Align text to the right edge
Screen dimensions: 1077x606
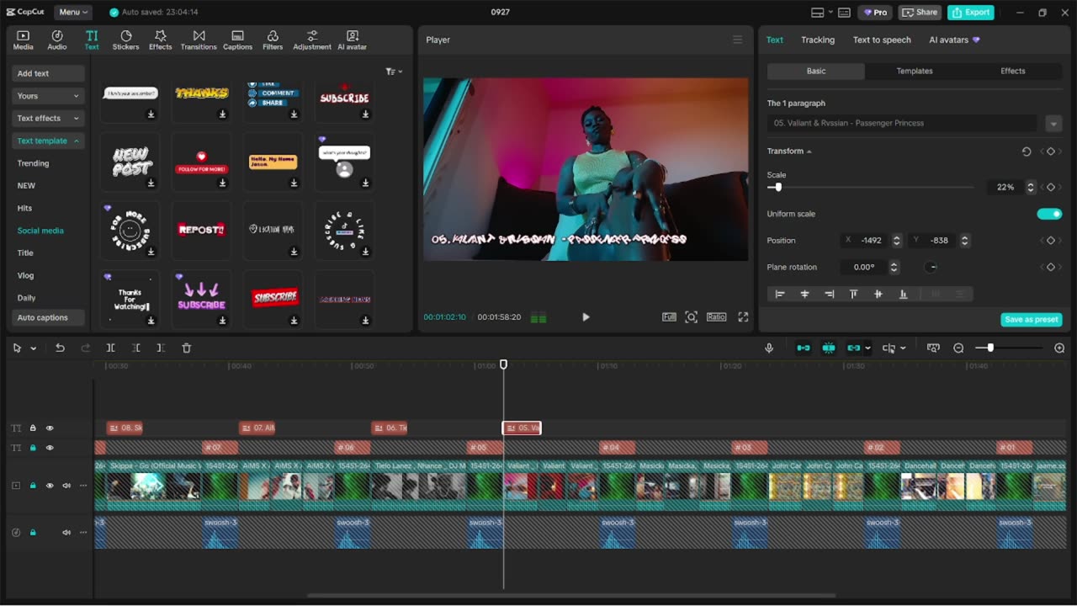click(x=829, y=294)
